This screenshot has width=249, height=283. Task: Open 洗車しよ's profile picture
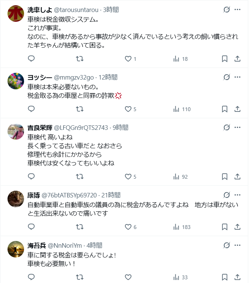16,14
